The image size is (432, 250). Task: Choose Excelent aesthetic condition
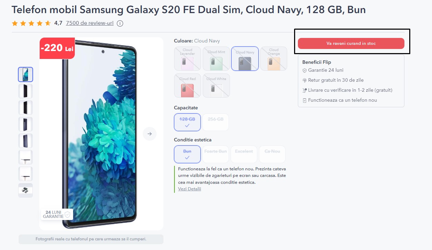tap(244, 154)
